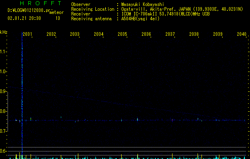250x159 pixels.
Task: Click the 1.0 frequency axis label
Action: coord(3,72)
